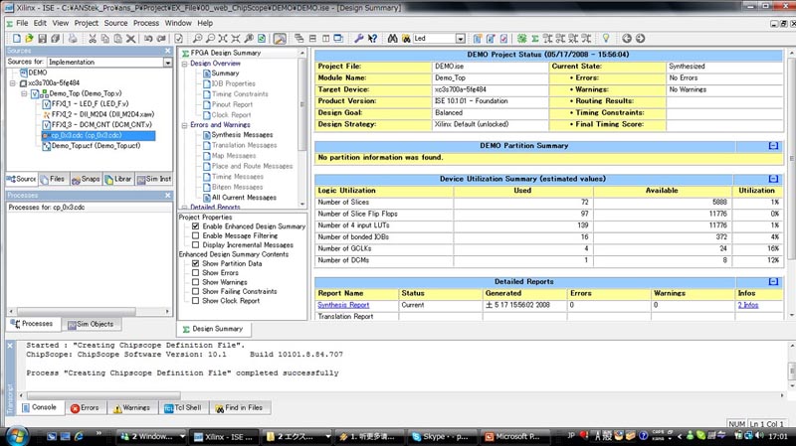The height and width of the screenshot is (446, 796).
Task: Toggle Show Errors checkbox
Action: [x=195, y=273]
